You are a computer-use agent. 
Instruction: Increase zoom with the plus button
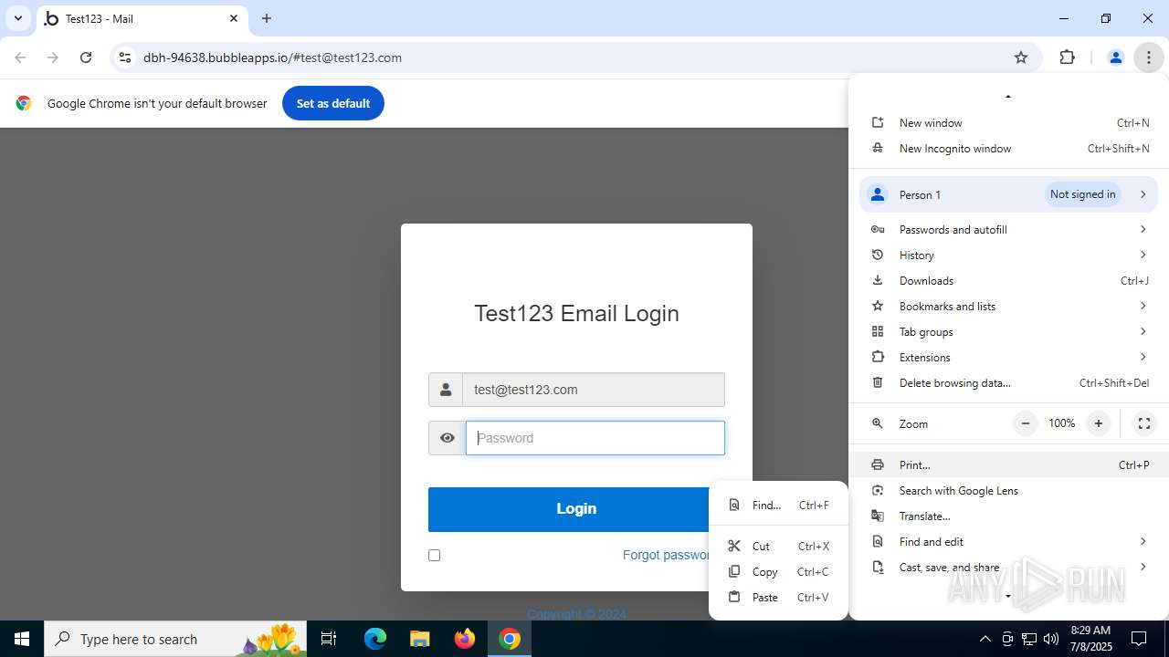click(1099, 423)
